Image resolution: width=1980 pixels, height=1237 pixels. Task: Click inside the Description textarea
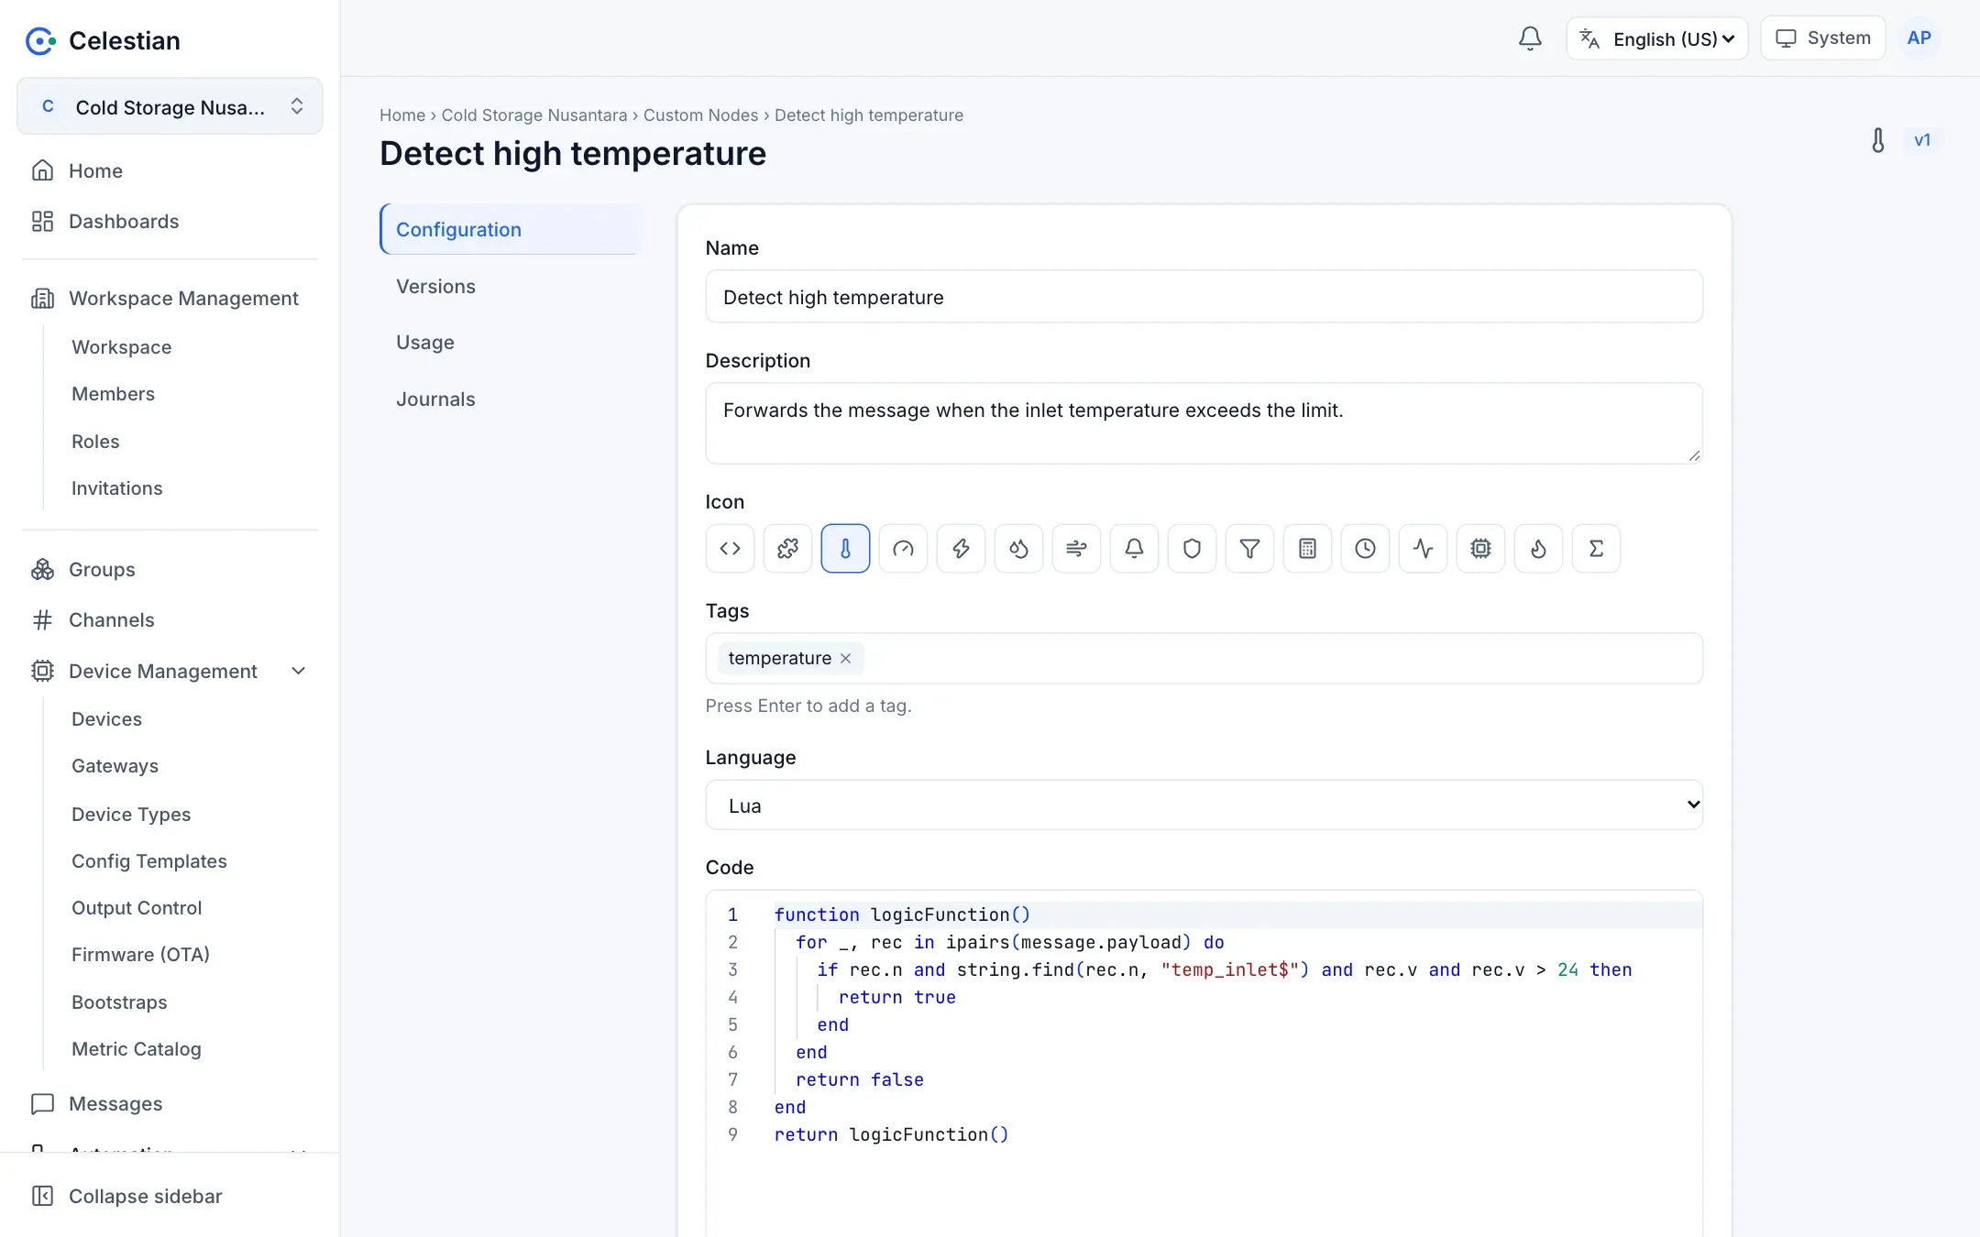point(1204,423)
